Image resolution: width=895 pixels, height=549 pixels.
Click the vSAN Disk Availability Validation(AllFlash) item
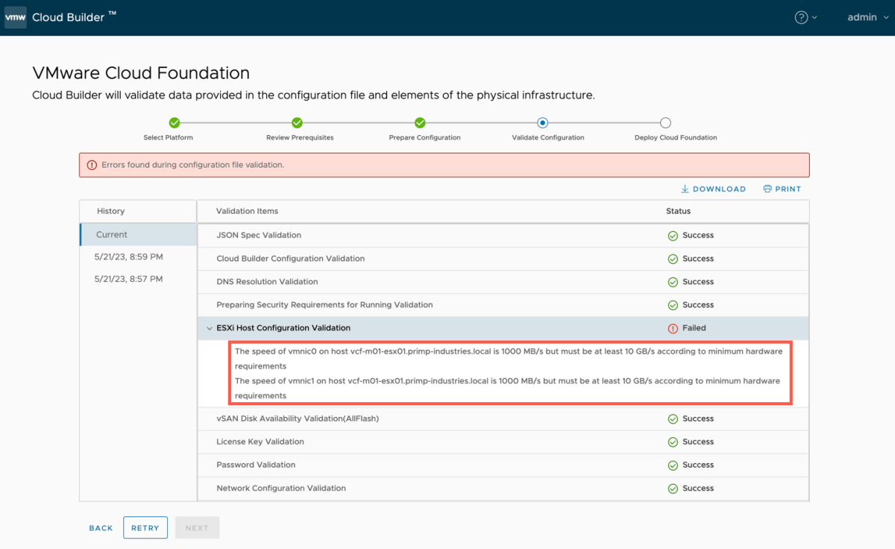click(298, 418)
